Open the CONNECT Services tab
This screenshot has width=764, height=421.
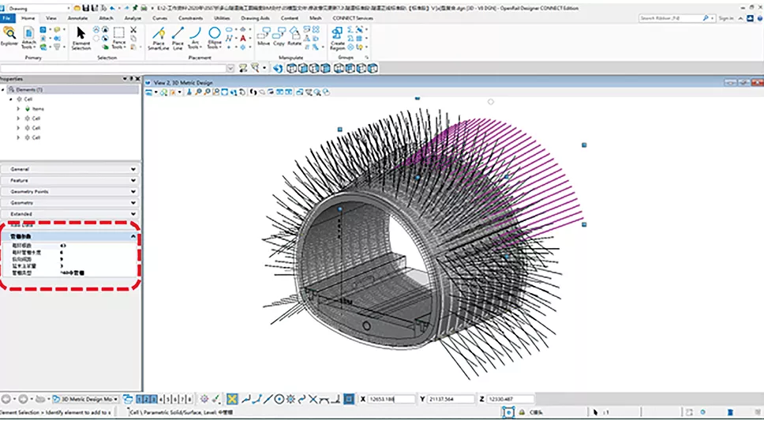coord(353,18)
